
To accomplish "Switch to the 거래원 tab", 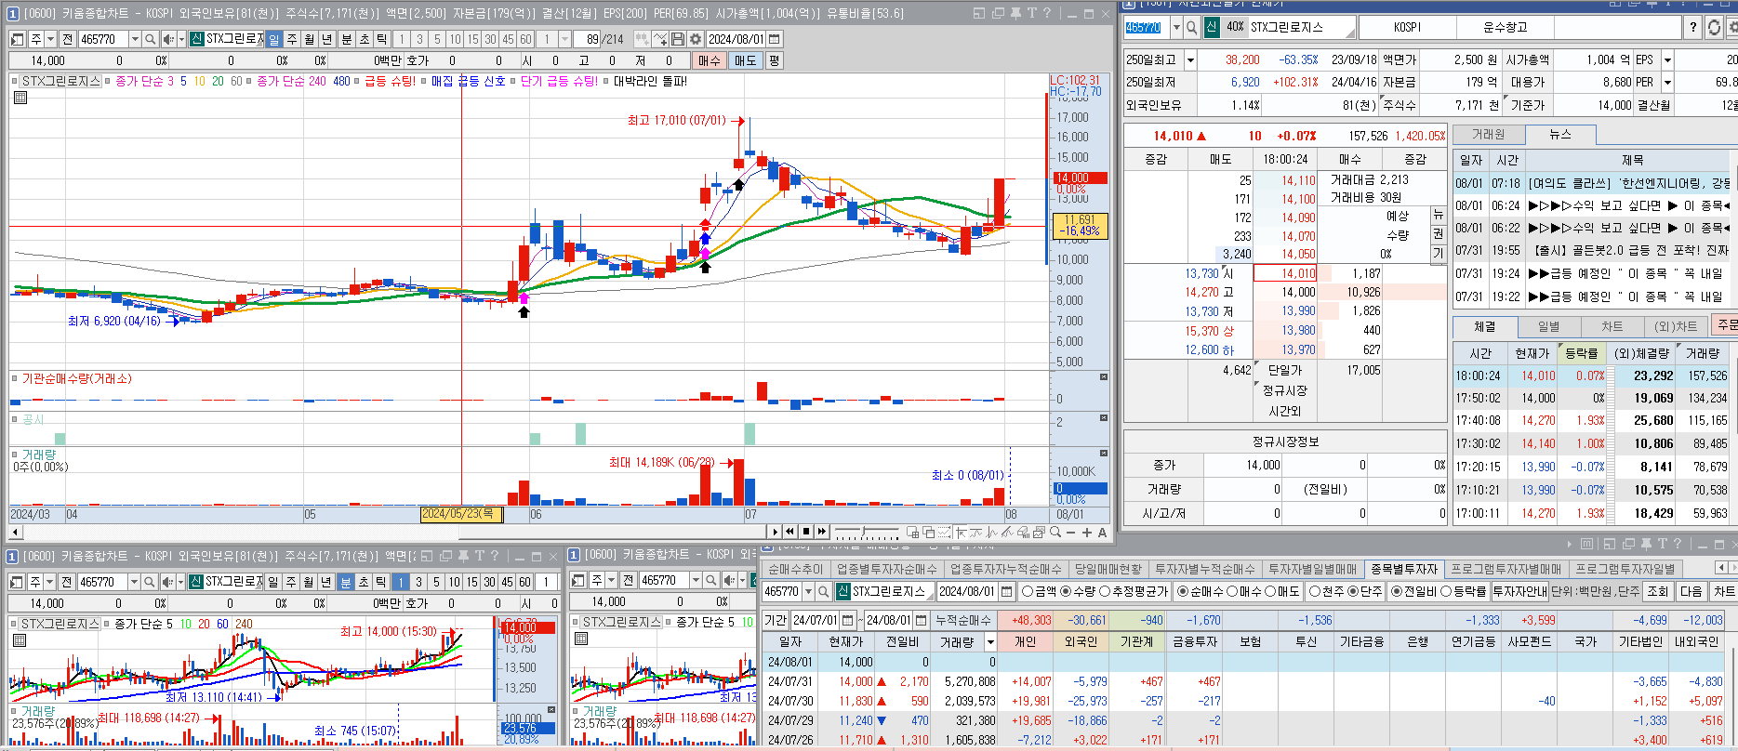I will tap(1488, 135).
